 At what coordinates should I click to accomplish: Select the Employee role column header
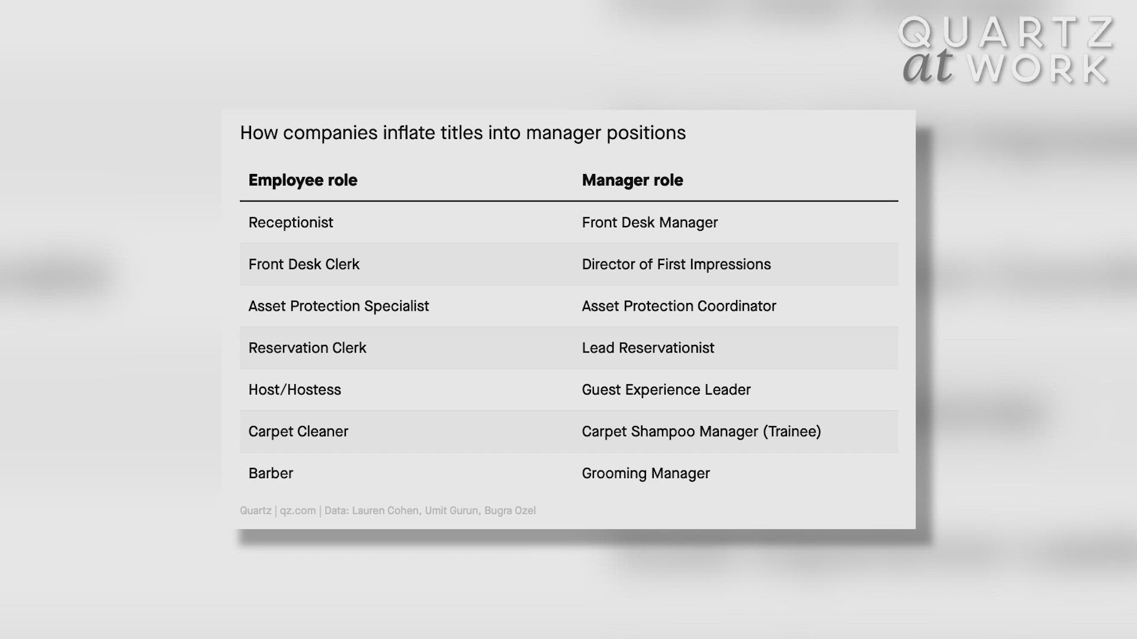(x=303, y=180)
